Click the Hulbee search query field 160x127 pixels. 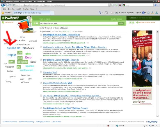[79, 23]
